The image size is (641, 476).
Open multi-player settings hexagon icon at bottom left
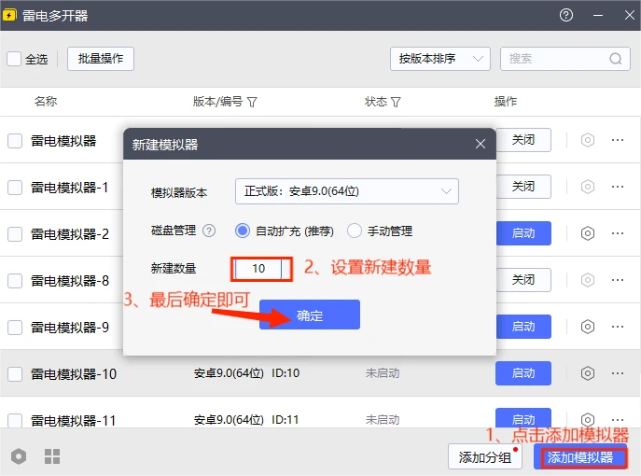tap(19, 456)
